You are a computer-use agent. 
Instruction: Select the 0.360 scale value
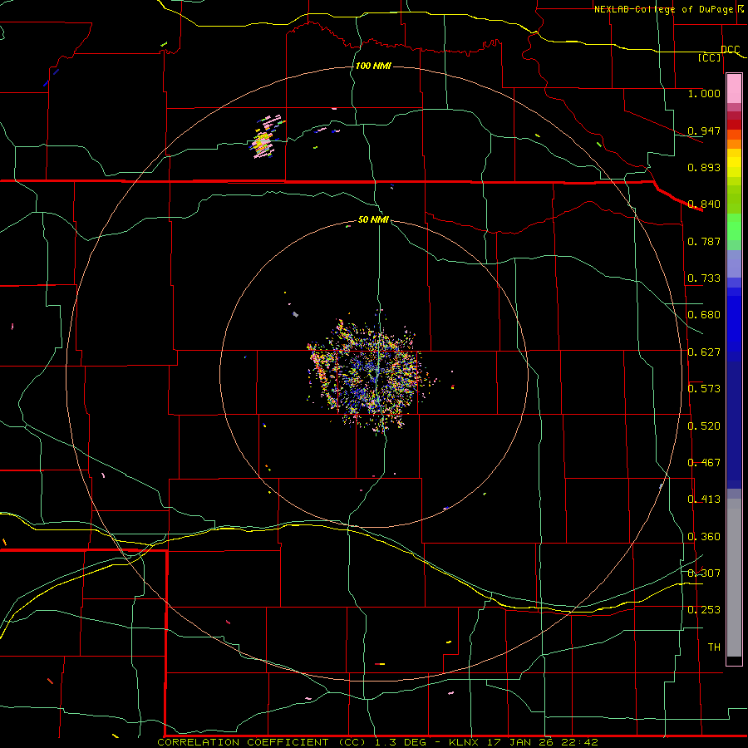[x=704, y=537]
